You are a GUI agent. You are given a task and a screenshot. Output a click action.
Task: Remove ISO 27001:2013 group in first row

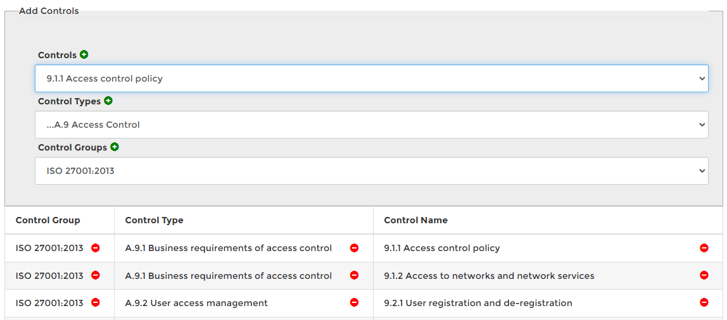click(96, 248)
